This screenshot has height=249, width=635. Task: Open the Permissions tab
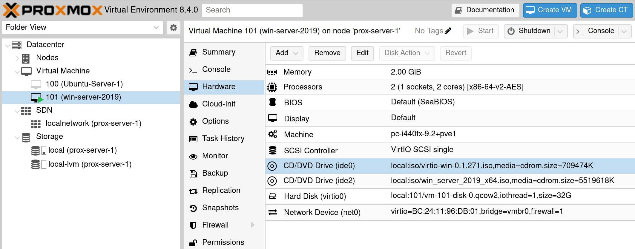coord(224,242)
